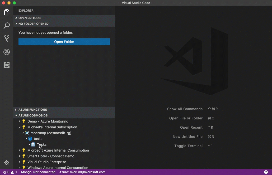Click the AZURE COSMOS DB header text
The width and height of the screenshot is (272, 175).
click(33, 115)
